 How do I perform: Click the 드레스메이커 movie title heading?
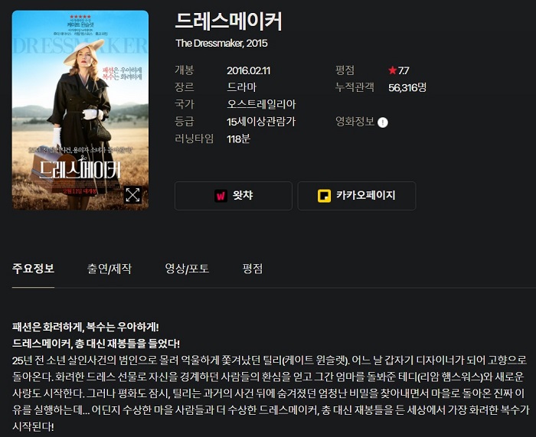coord(228,21)
